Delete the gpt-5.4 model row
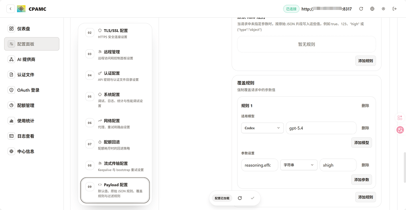406x210 pixels. click(365, 128)
